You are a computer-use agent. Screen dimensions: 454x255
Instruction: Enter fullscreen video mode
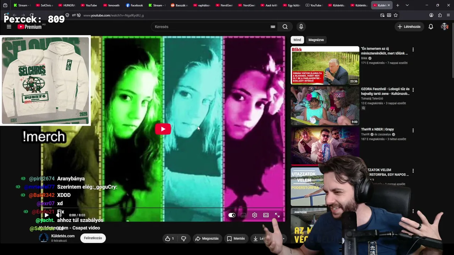click(277, 215)
